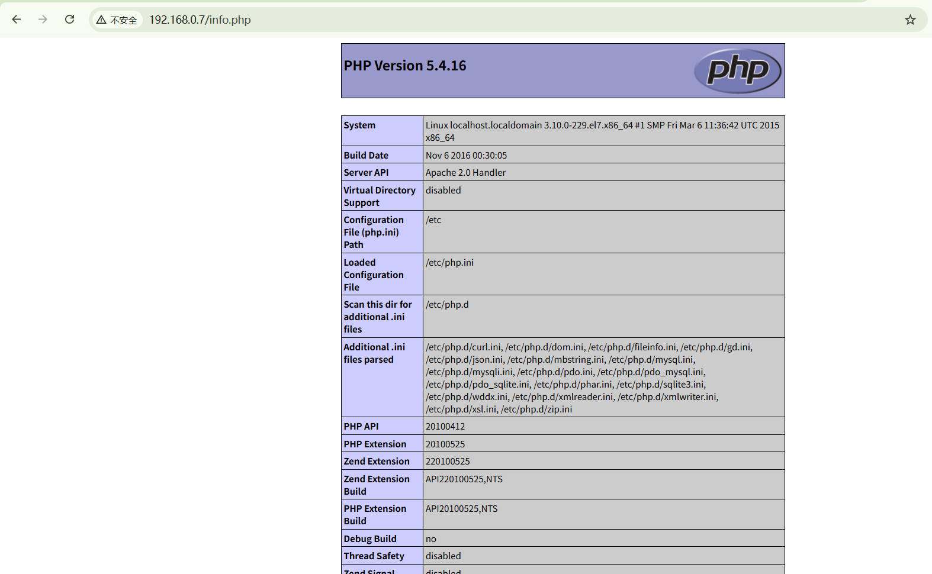932x574 pixels.
Task: Select the /etc/php.d value
Action: click(x=447, y=304)
